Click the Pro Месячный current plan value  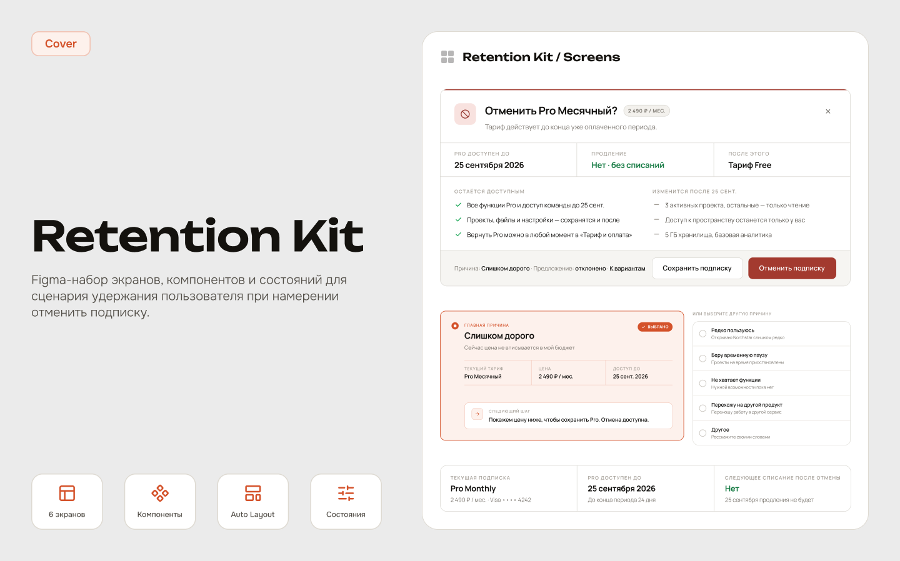[x=482, y=377]
